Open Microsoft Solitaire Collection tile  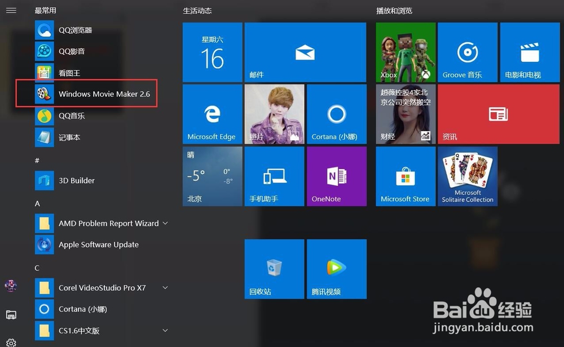click(x=468, y=176)
